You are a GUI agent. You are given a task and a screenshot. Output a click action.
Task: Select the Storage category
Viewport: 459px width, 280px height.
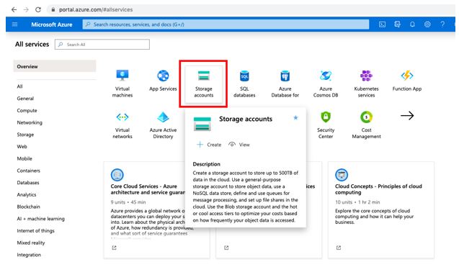point(25,135)
